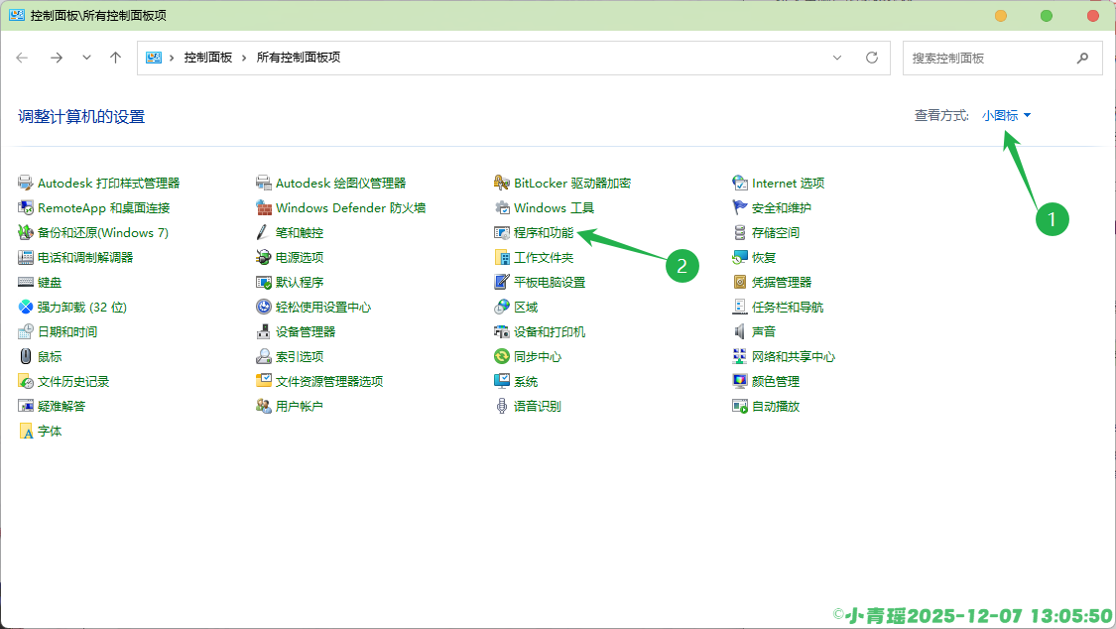展开地址栏的下拉箭头
This screenshot has height=629, width=1116.
pos(837,58)
